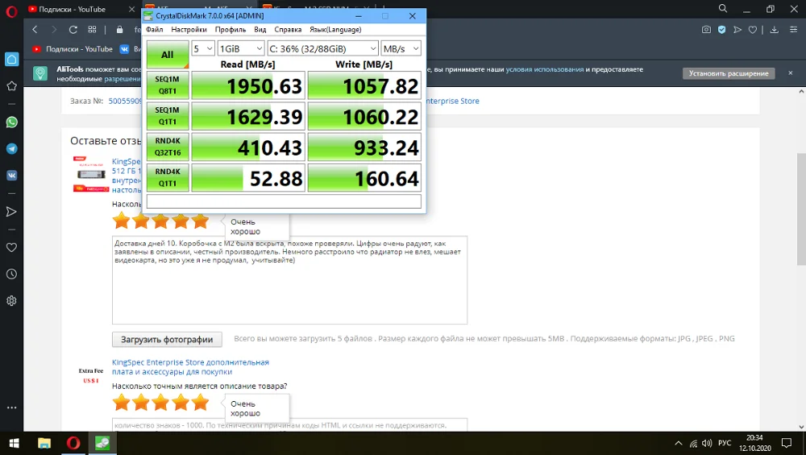806x455 pixels.
Task: Go back with the browser back arrow
Action: coord(35,30)
